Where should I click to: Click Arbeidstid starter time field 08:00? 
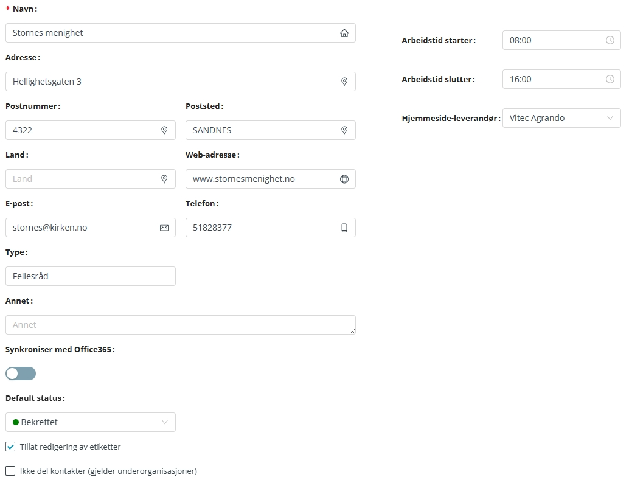tap(561, 40)
